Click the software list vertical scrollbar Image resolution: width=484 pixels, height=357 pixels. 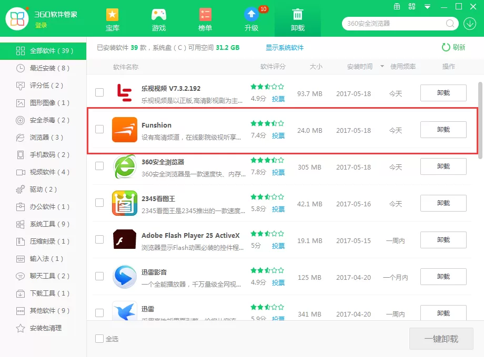pos(480,121)
